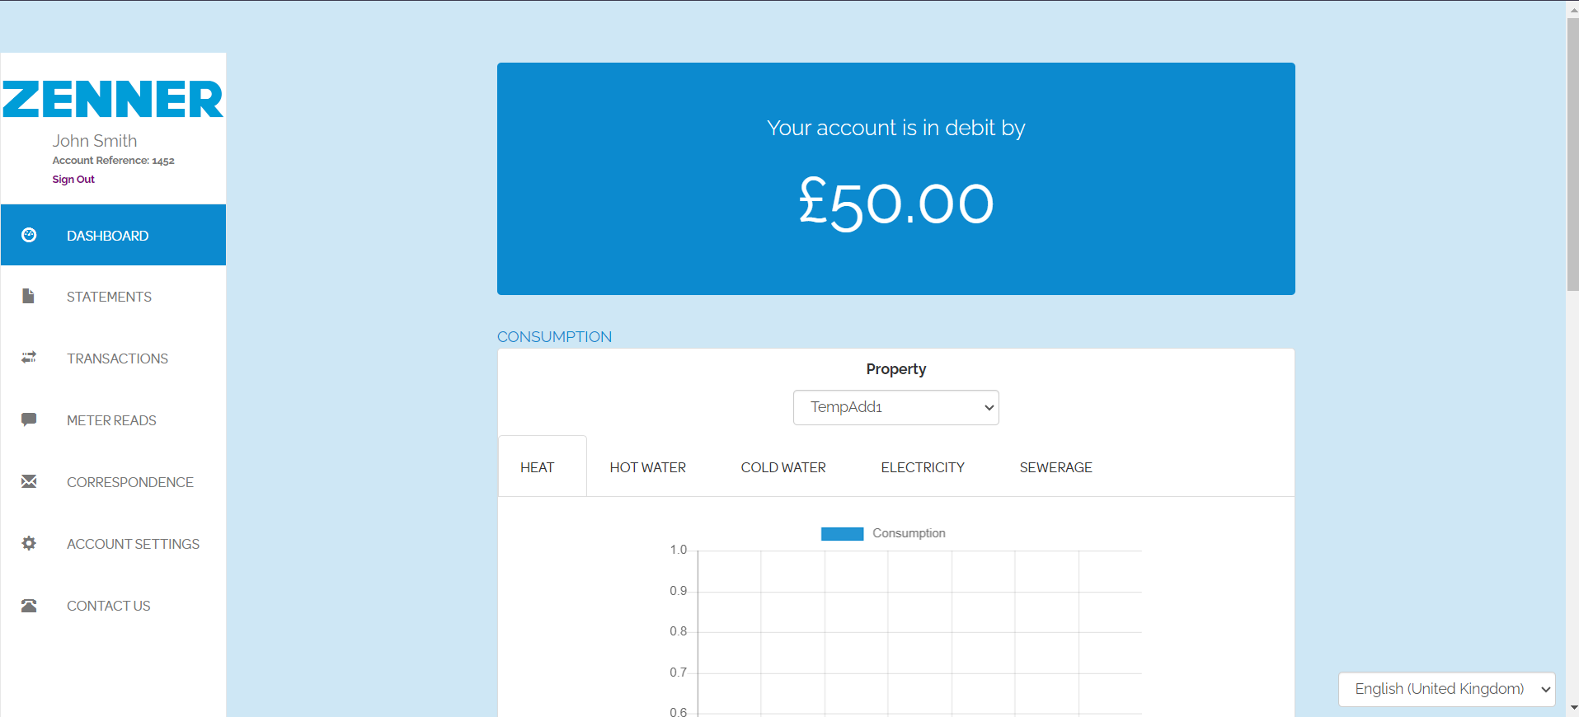Click the Meter Reads speech bubble icon

[x=29, y=419]
